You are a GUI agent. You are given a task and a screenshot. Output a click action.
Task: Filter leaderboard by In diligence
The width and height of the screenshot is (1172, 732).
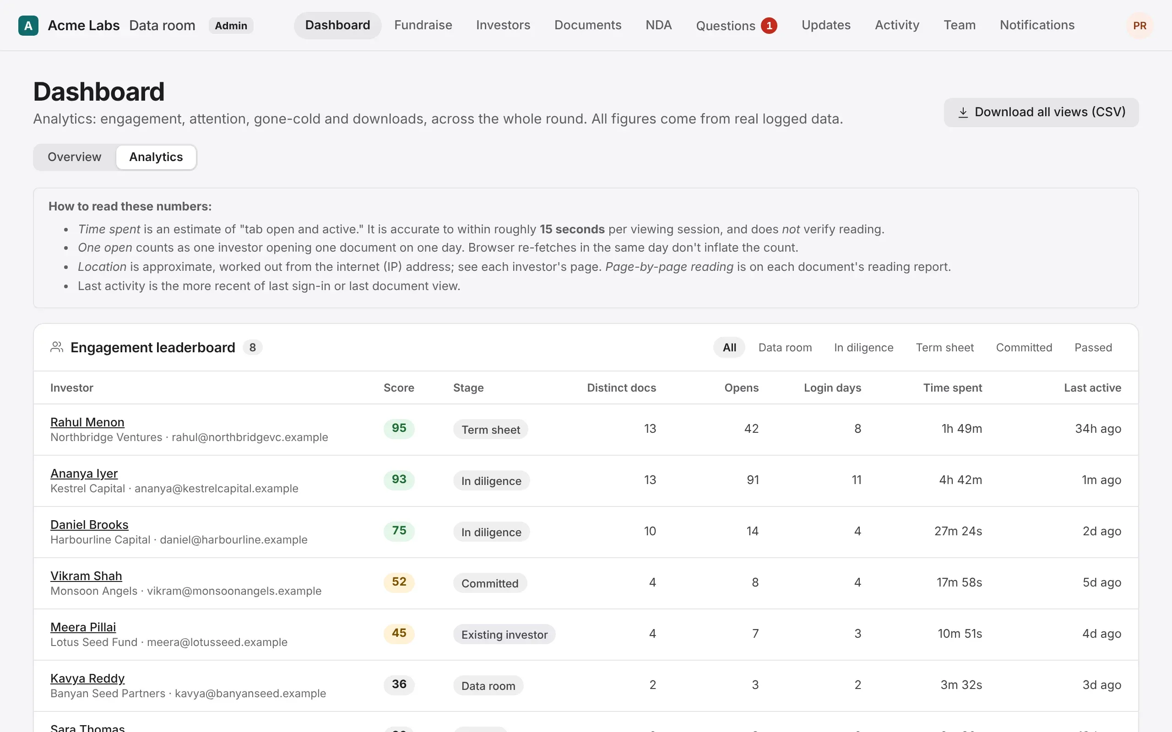(x=863, y=348)
